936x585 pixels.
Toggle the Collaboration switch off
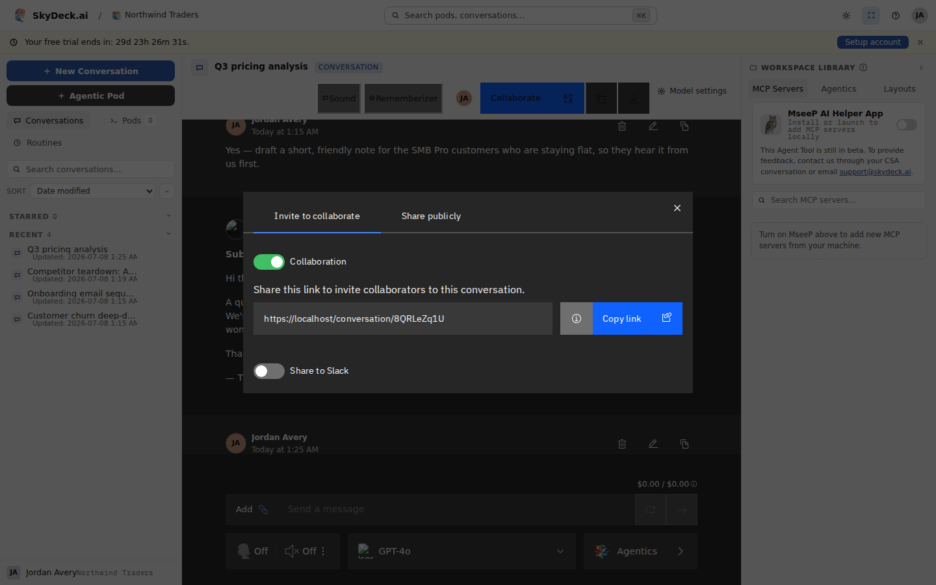(268, 261)
